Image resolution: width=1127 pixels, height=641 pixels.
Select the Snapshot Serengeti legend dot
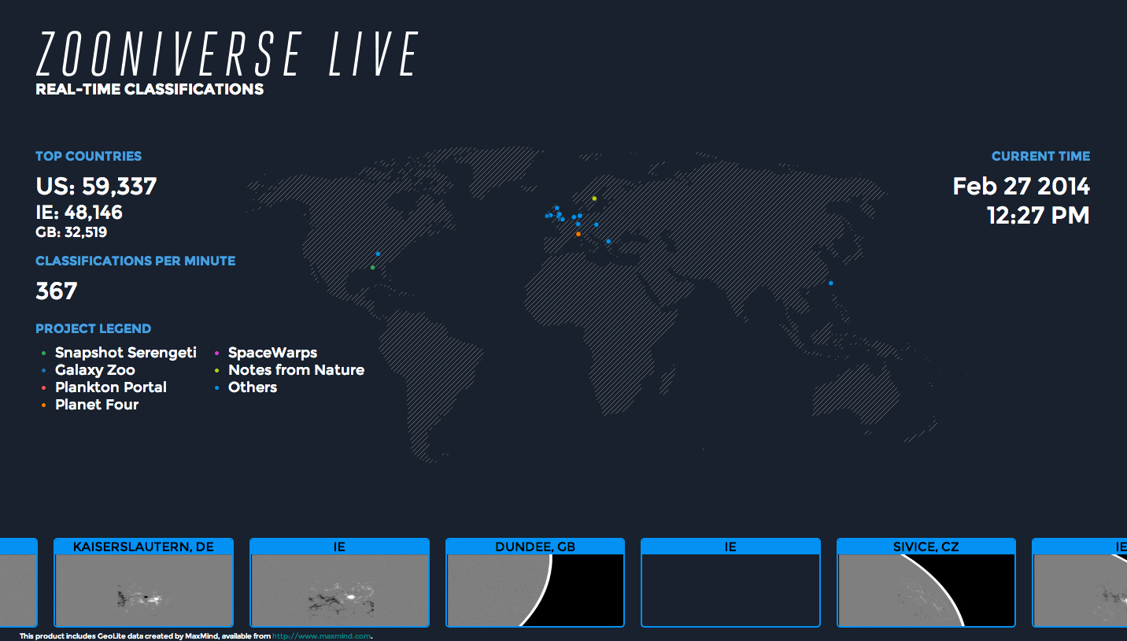click(x=43, y=353)
